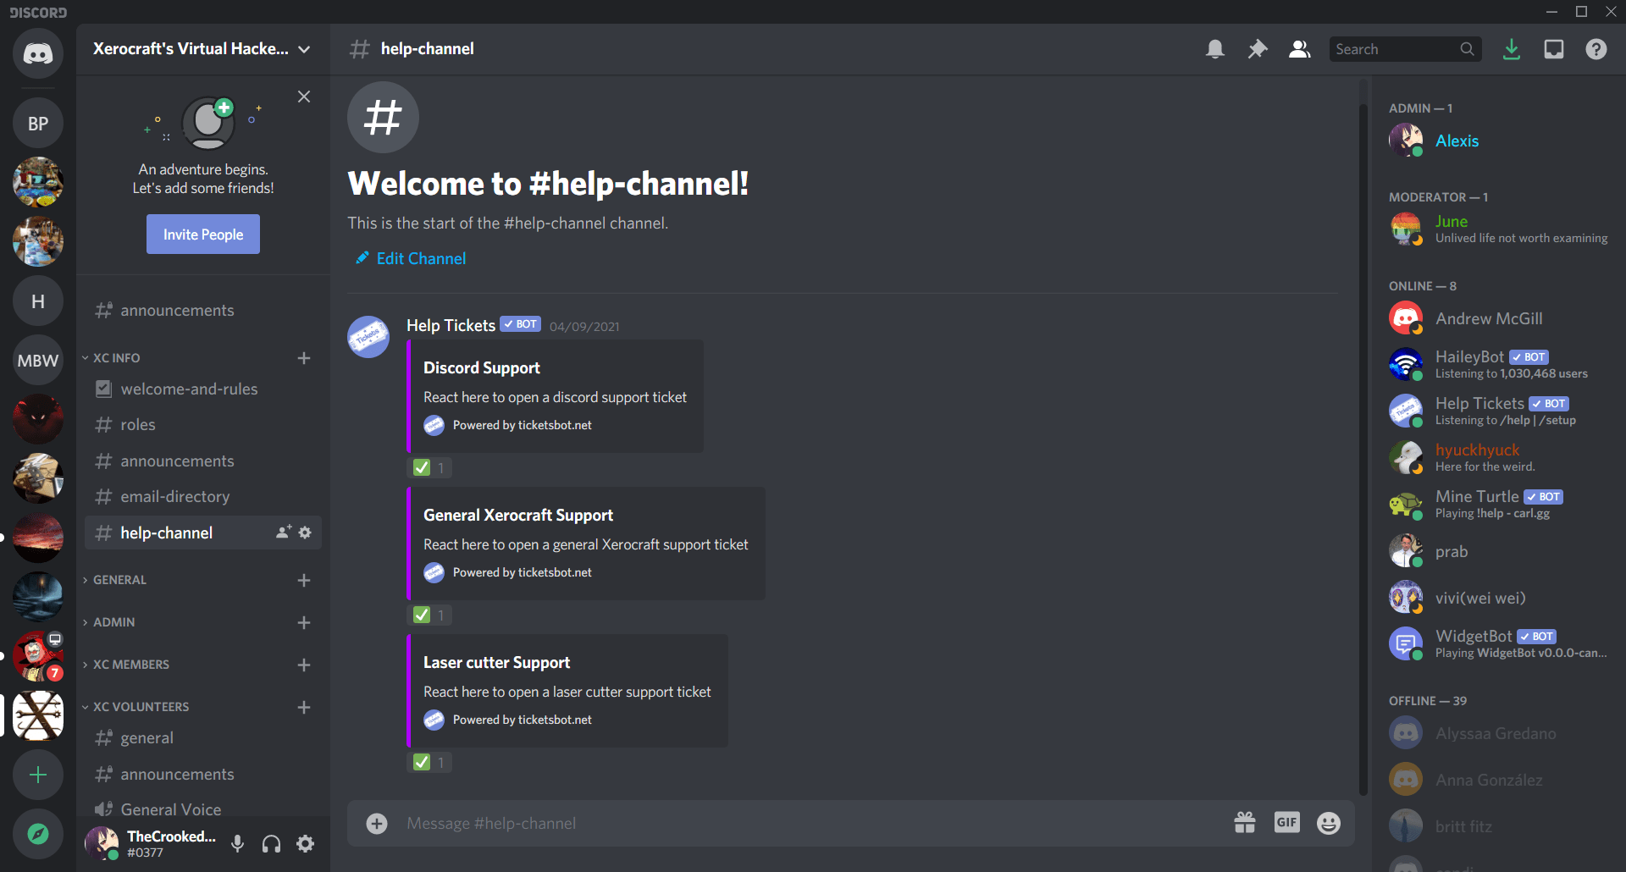Click TheCrooked user avatar
The image size is (1626, 872).
click(x=102, y=843)
